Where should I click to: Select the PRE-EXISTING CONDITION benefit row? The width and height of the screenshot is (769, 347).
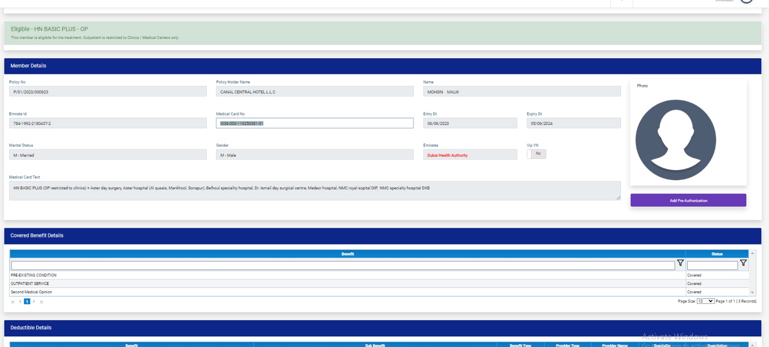tap(379, 275)
